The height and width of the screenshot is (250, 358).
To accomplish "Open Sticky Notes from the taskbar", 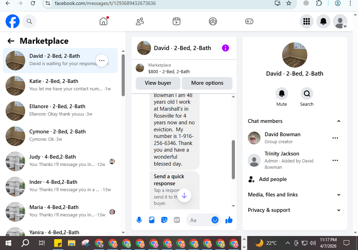I will pyautogui.click(x=58, y=243).
